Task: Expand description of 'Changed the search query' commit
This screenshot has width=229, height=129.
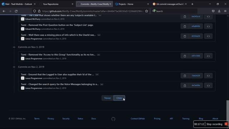Action: point(102,85)
